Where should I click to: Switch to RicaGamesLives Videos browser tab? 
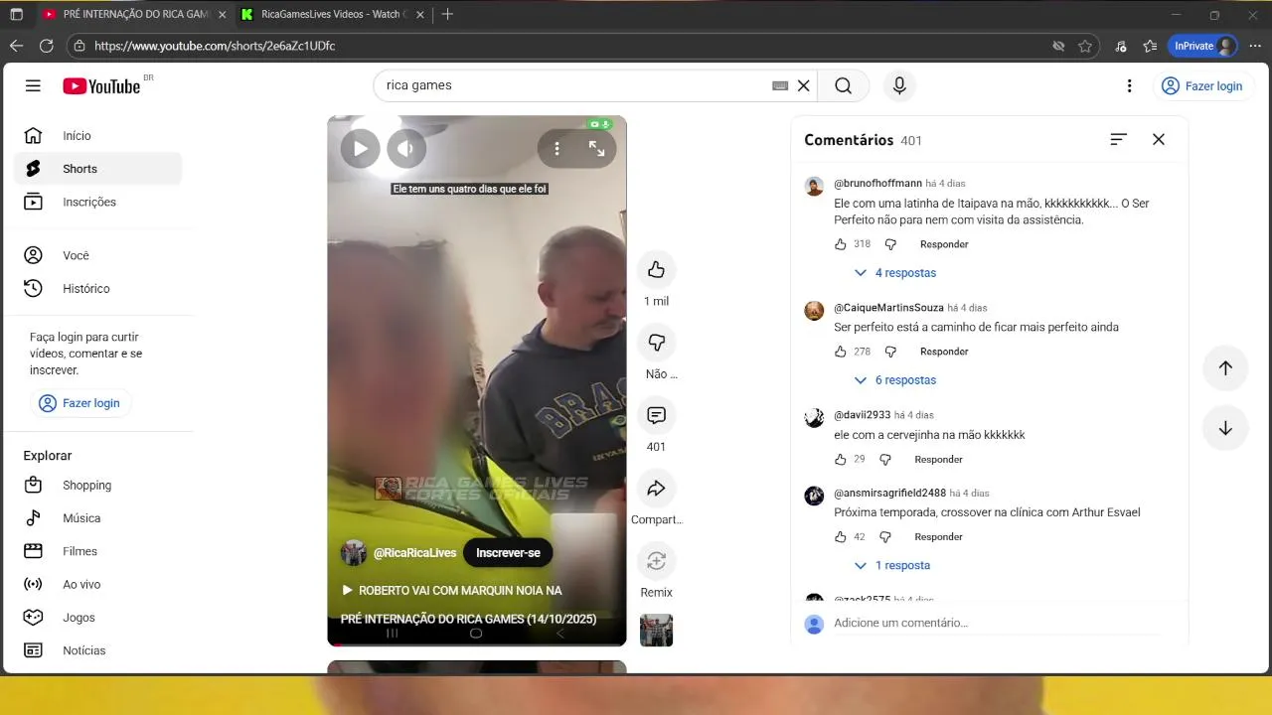pos(331,15)
